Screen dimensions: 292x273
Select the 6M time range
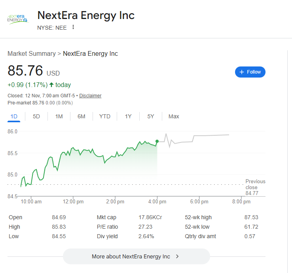pyautogui.click(x=82, y=116)
